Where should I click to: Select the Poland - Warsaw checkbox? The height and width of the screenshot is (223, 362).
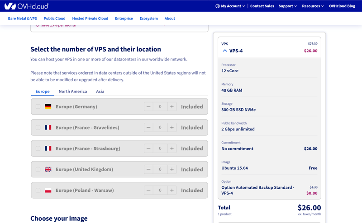(38, 190)
